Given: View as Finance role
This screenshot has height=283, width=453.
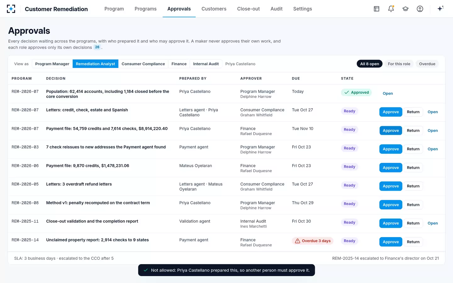Looking at the screenshot, I should 179,64.
